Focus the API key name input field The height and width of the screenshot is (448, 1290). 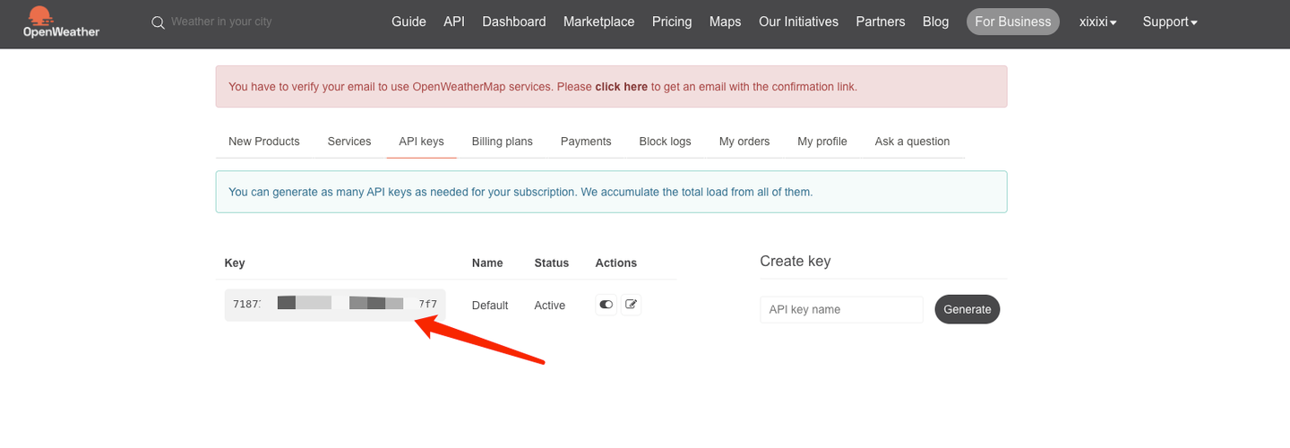coord(841,309)
